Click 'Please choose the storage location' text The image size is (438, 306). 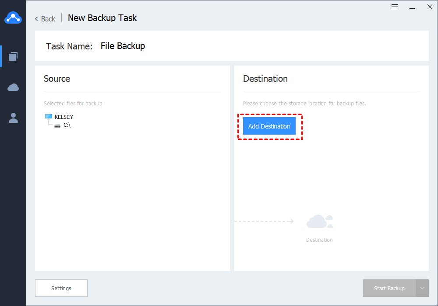click(304, 104)
